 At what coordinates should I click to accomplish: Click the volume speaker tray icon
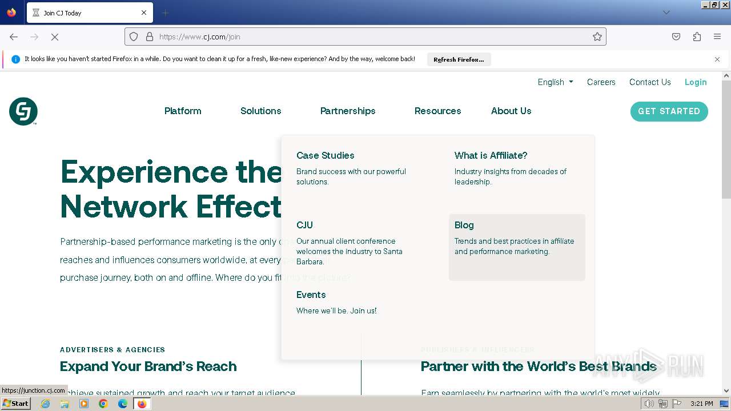649,404
